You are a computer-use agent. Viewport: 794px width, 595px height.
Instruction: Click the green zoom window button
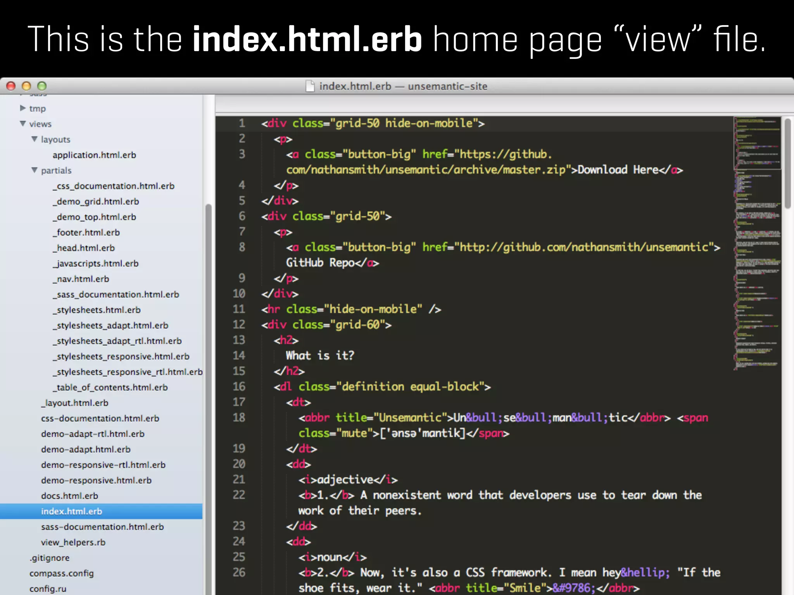[42, 86]
